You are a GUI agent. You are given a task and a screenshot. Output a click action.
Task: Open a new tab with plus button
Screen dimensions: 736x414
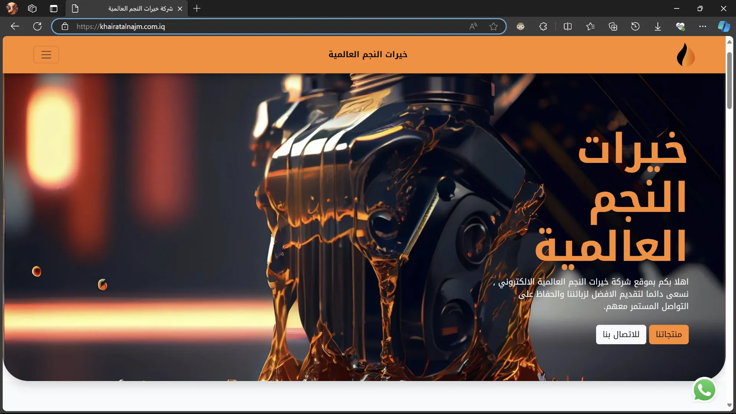pos(197,8)
